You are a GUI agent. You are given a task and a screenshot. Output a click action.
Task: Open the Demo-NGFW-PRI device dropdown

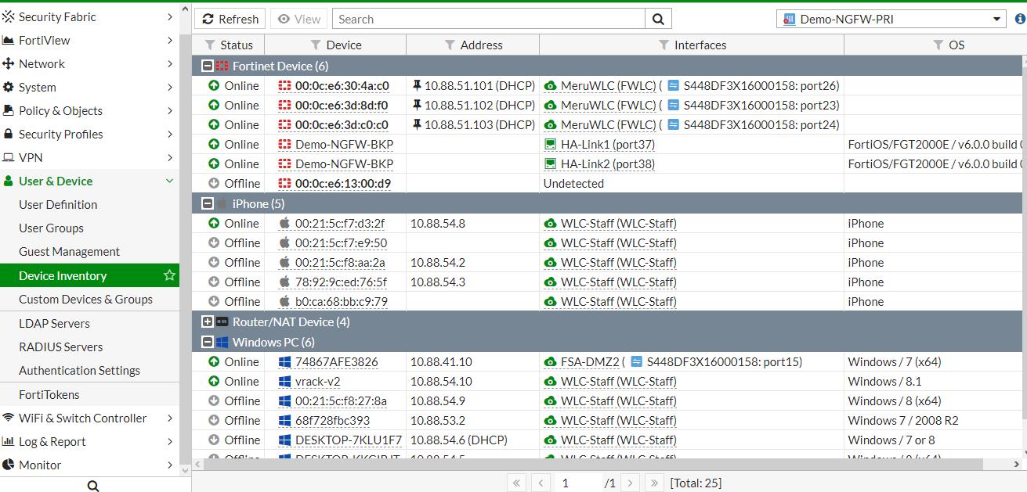[891, 19]
